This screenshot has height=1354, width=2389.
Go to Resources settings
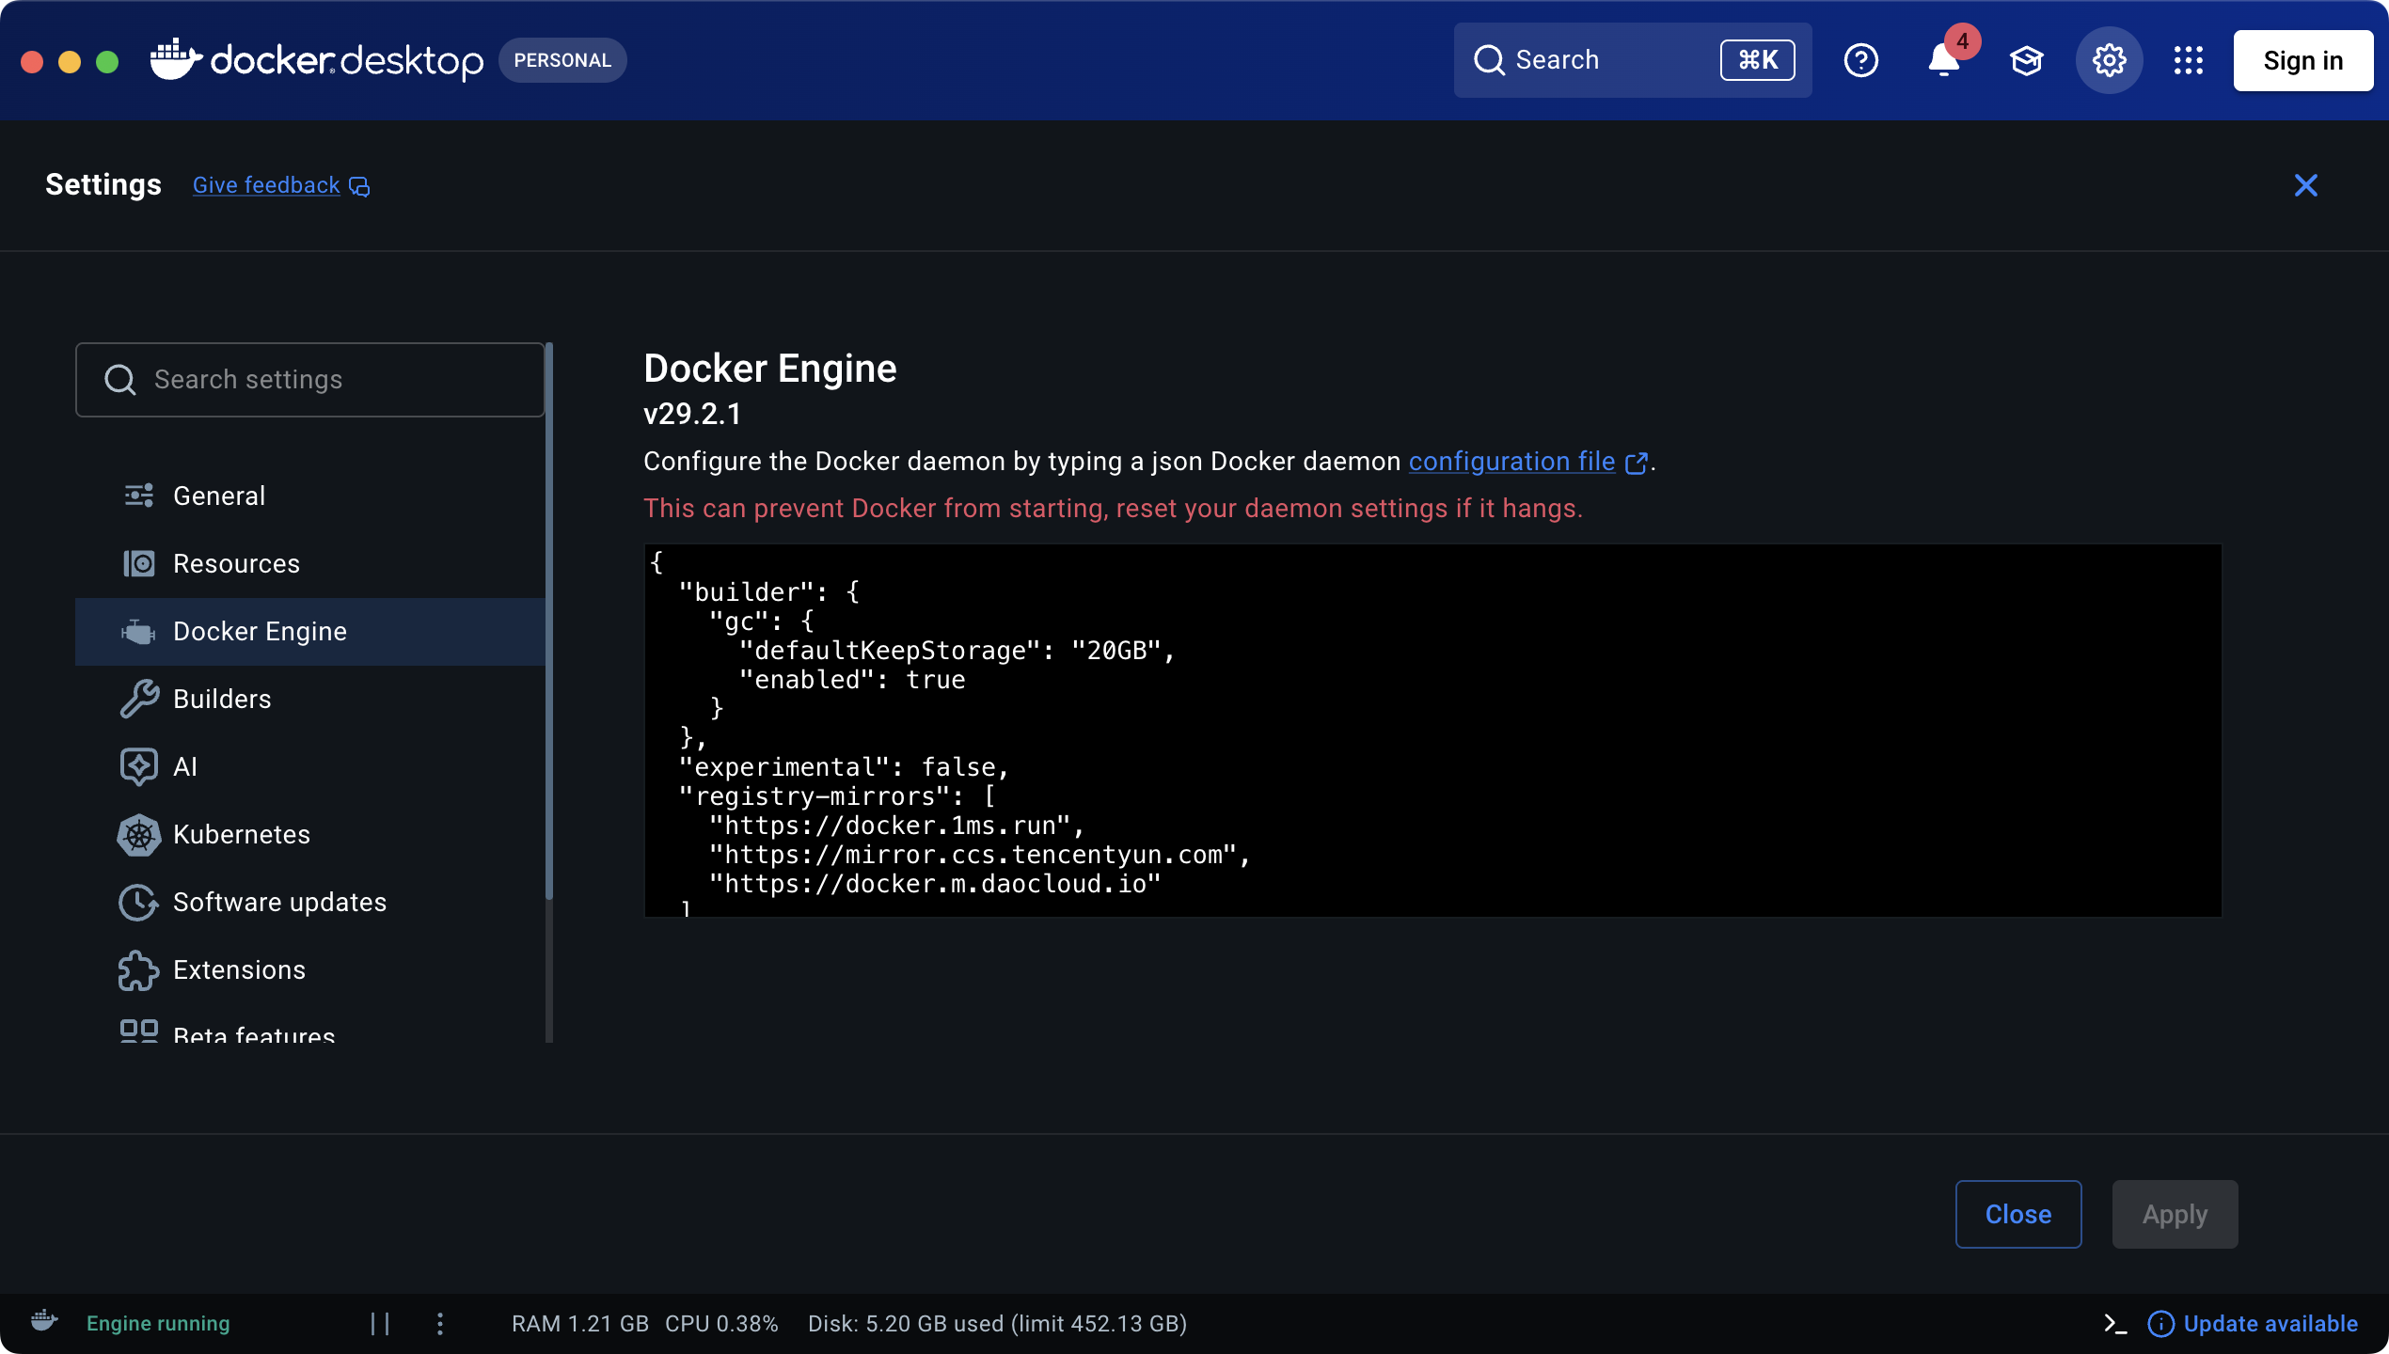(x=236, y=563)
